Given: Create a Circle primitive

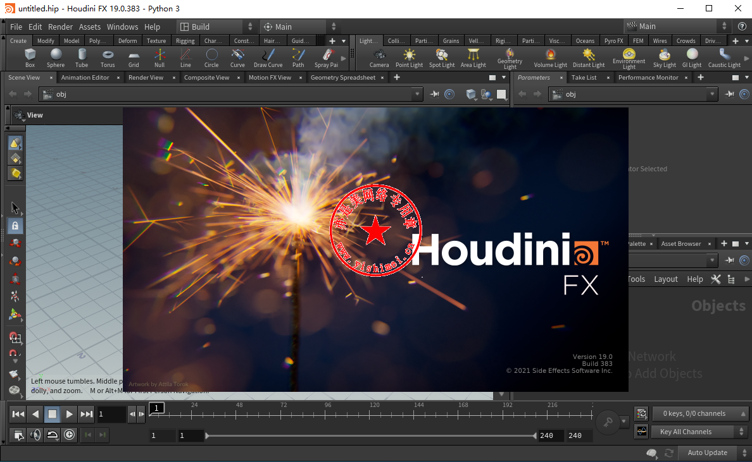Looking at the screenshot, I should pos(211,58).
